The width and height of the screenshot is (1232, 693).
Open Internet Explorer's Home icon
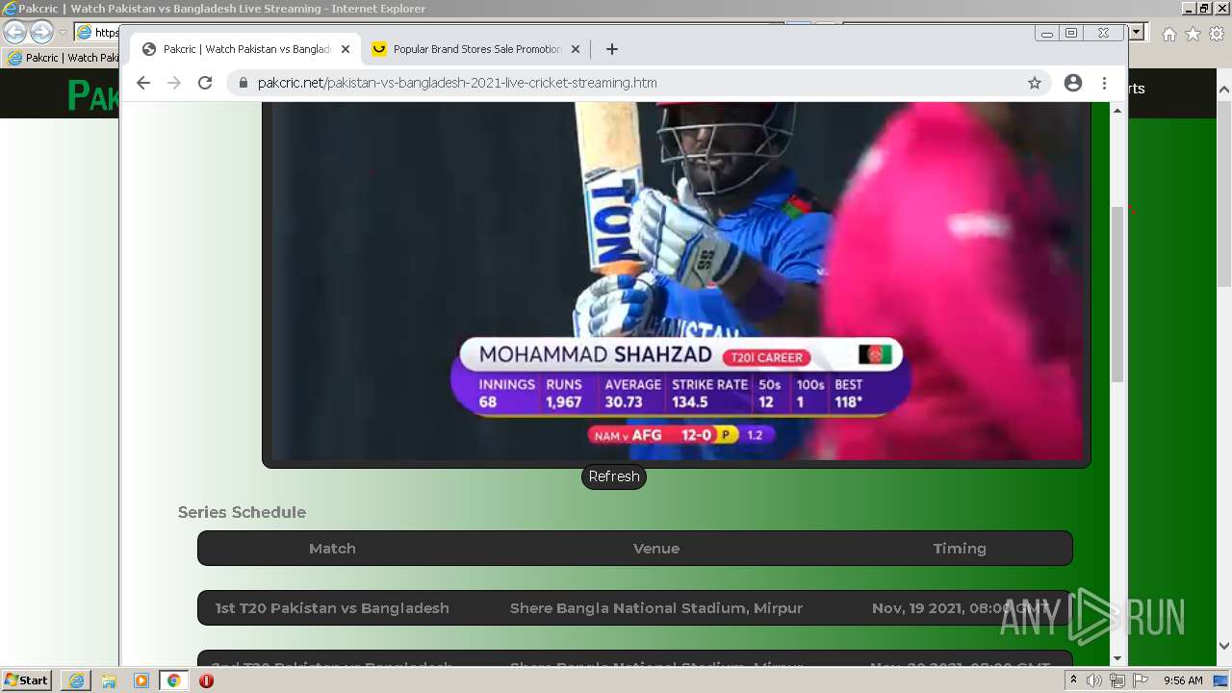(1168, 34)
